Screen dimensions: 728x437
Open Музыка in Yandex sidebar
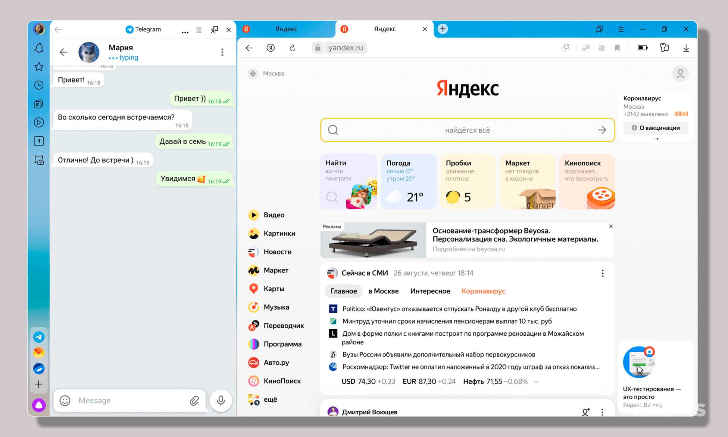coord(276,306)
